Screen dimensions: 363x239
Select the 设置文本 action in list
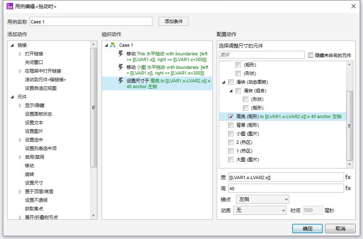(34, 123)
